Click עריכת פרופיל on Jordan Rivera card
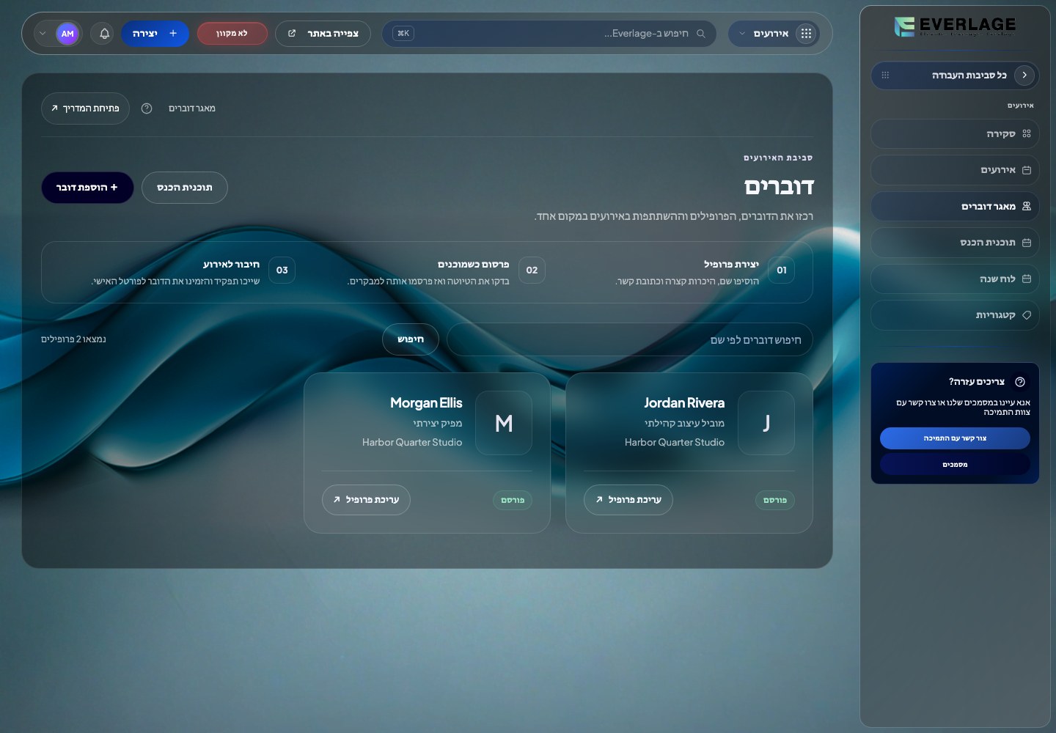This screenshot has width=1056, height=733. (x=628, y=500)
